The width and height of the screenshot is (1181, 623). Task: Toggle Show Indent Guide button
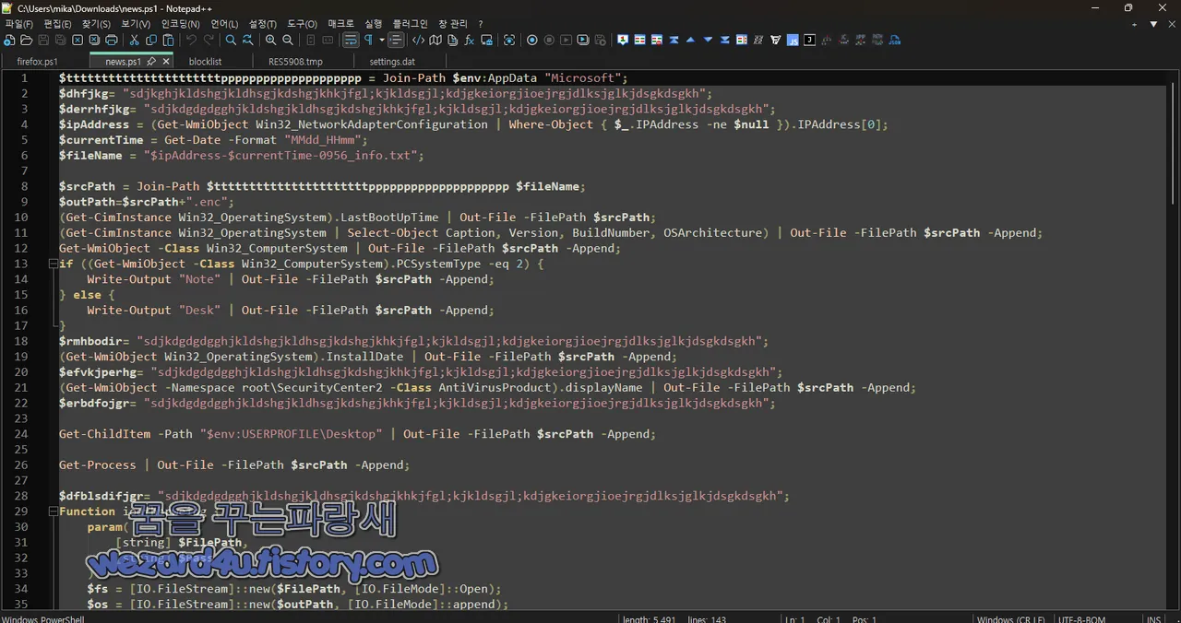coord(396,41)
